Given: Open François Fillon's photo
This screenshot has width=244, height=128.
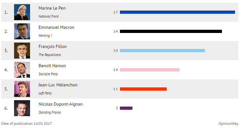Looking at the screenshot, I should coord(22,51).
